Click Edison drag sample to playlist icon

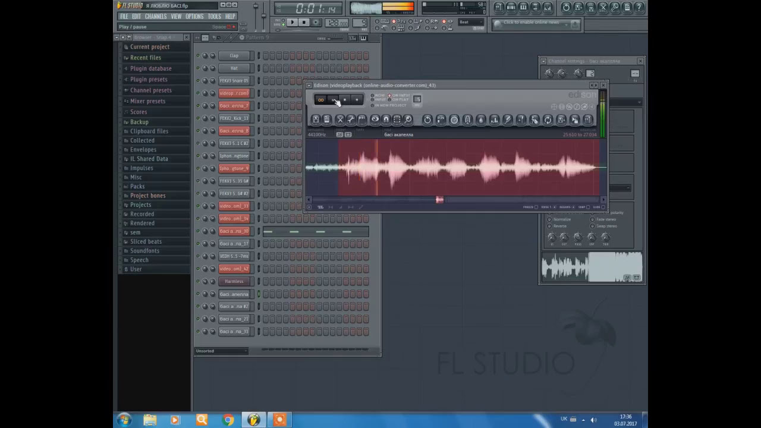coord(574,119)
